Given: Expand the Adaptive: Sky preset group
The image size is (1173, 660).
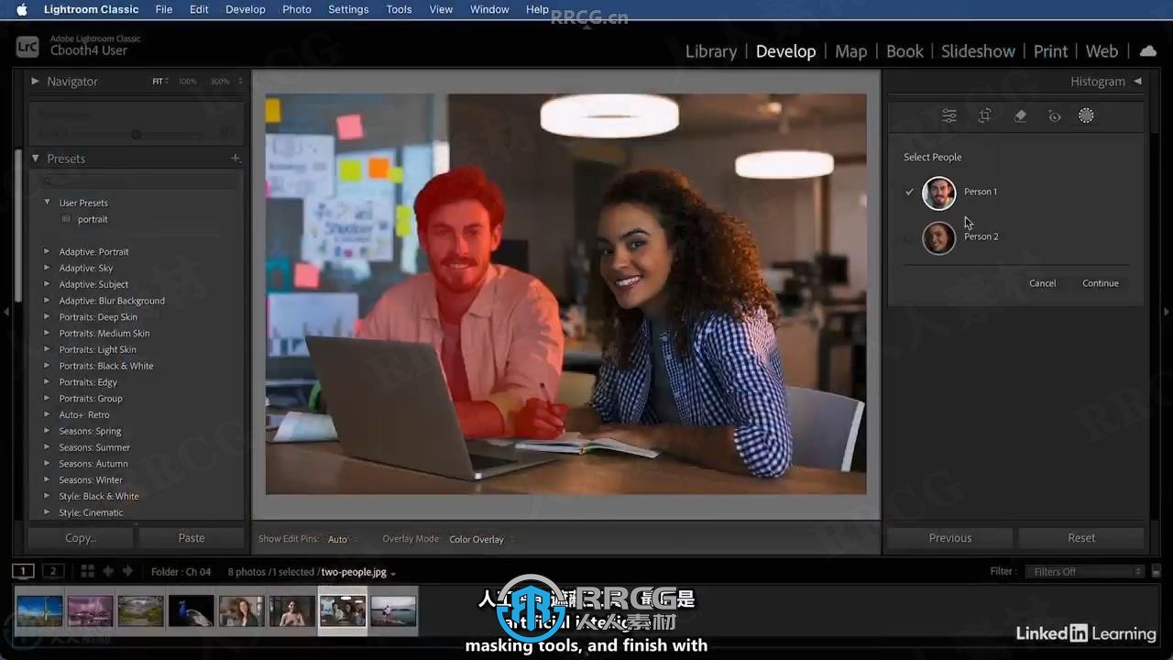Looking at the screenshot, I should 47,268.
